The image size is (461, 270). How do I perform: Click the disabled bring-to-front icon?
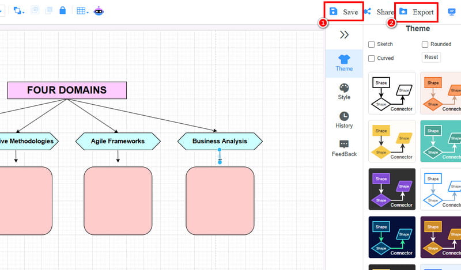click(35, 10)
